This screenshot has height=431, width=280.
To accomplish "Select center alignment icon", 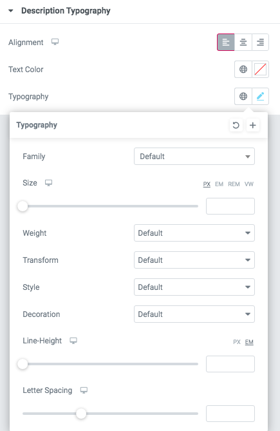I will [243, 43].
